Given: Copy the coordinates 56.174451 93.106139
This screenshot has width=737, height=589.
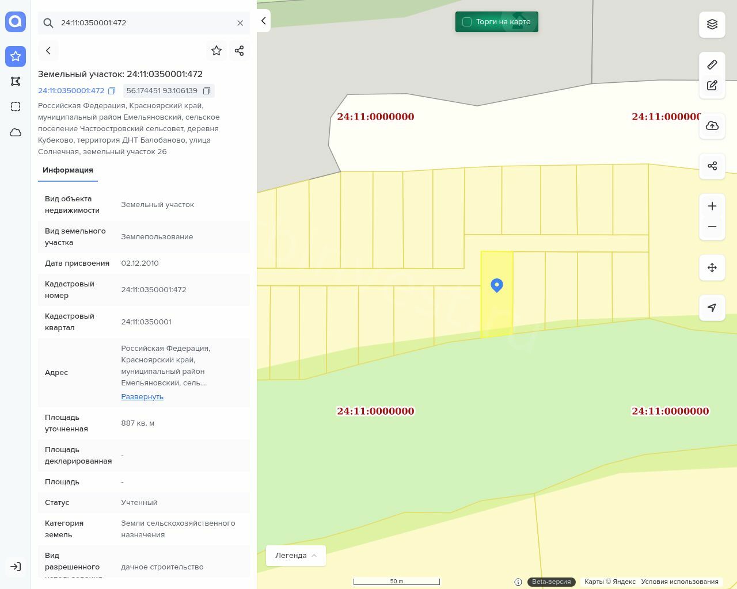Looking at the screenshot, I should (207, 91).
